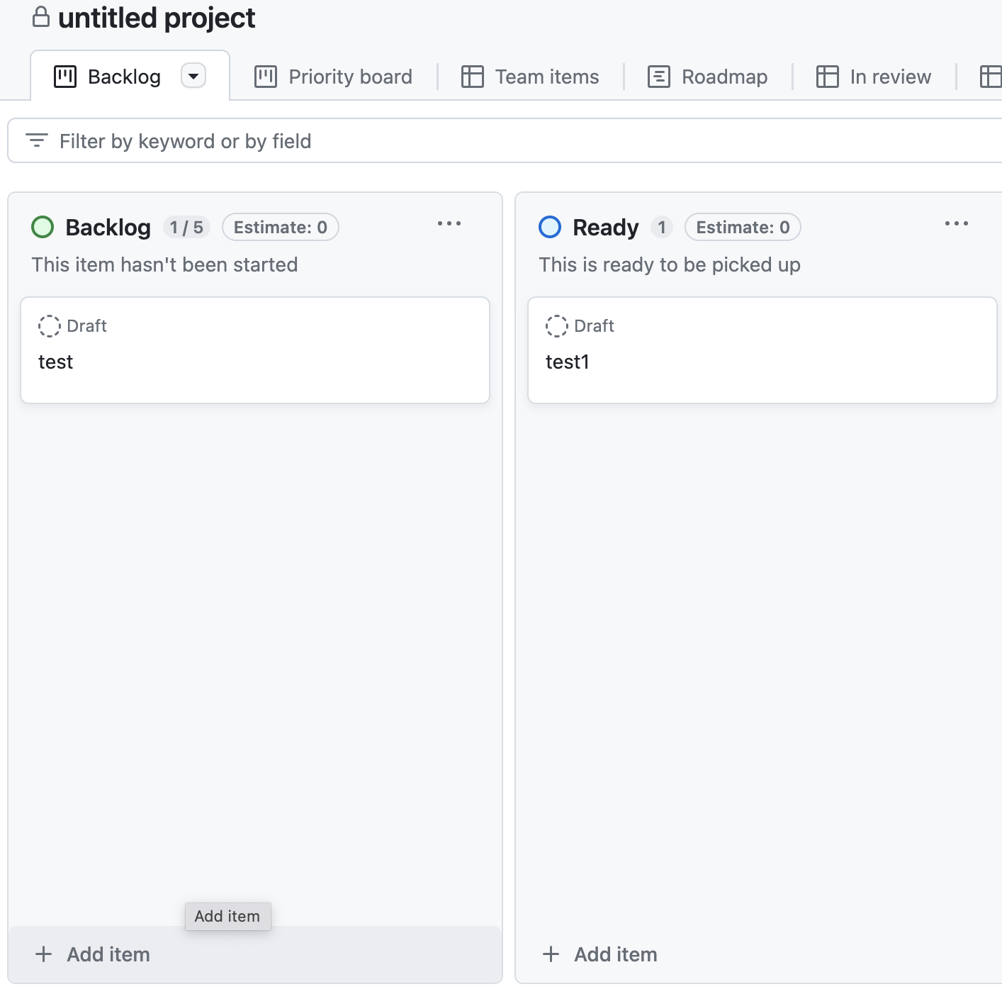The width and height of the screenshot is (1002, 994).
Task: Switch to the Team items tab
Action: [x=547, y=77]
